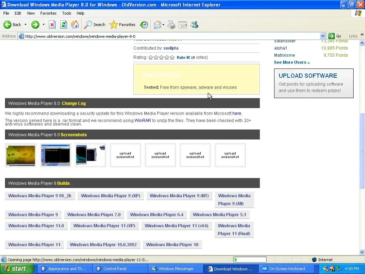Image resolution: width=365 pixels, height=274 pixels.
Task: Open the second media player screenshot thumbnail
Action: click(55, 155)
